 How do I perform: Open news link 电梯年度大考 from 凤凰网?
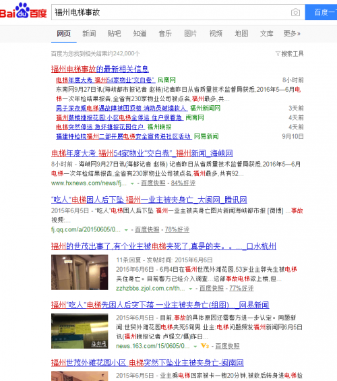pos(105,80)
